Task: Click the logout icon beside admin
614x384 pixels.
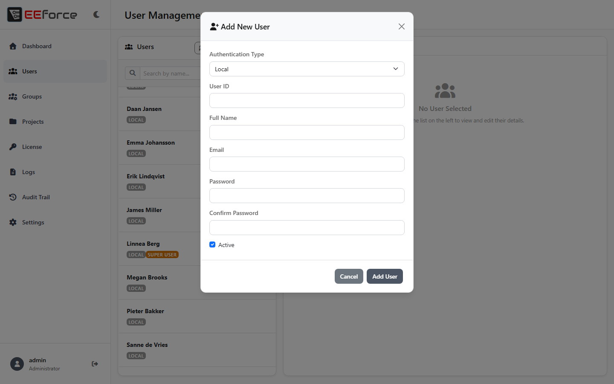Action: coord(95,364)
